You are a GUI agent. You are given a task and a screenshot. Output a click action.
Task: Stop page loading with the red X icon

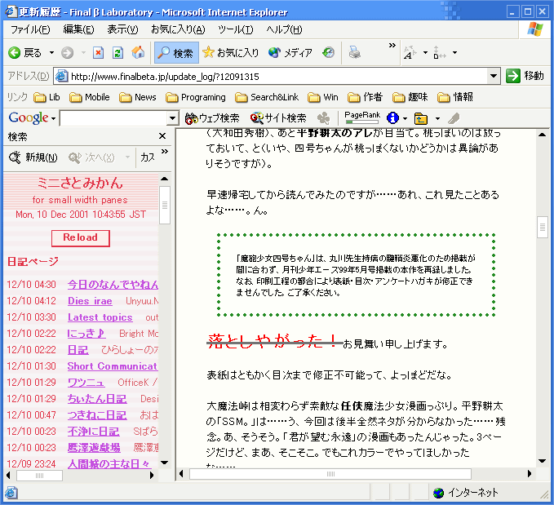(98, 53)
